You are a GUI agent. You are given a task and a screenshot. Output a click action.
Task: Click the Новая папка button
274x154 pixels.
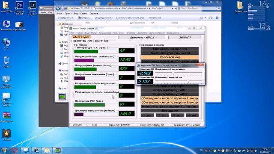155,18
